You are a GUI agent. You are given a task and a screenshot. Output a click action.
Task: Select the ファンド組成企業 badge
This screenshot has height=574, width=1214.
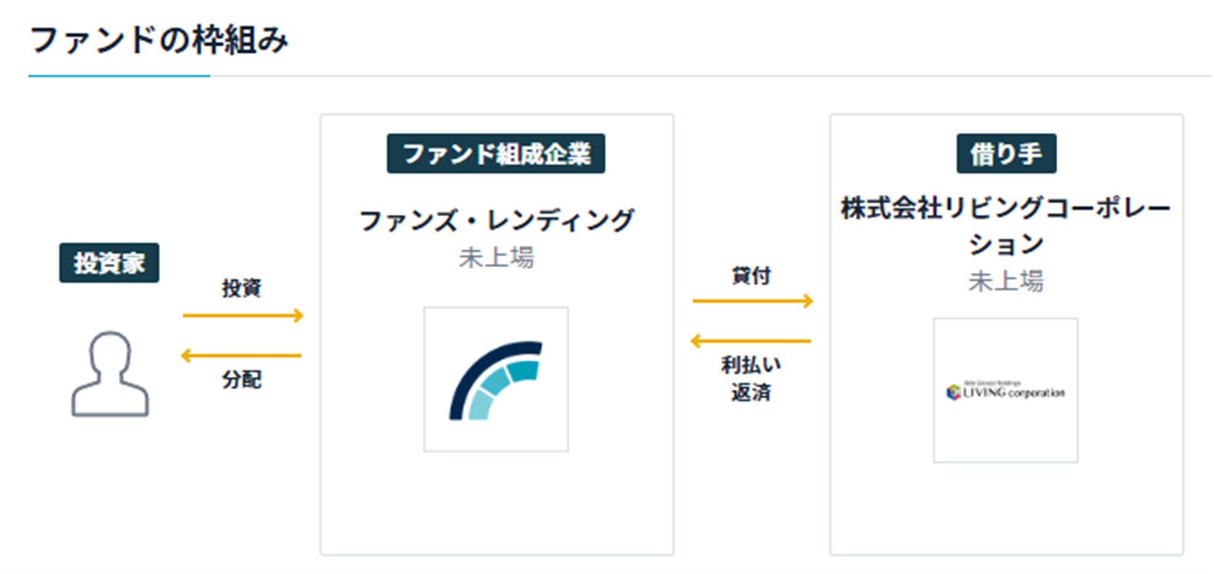[x=496, y=154]
